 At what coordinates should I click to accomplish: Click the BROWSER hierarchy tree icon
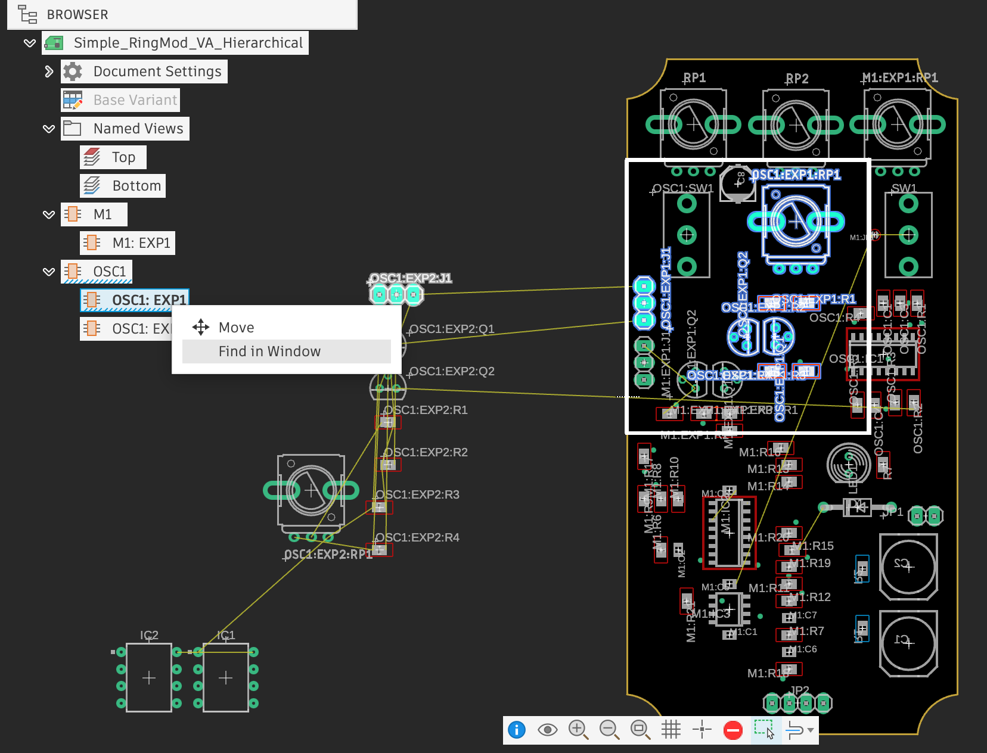27,14
